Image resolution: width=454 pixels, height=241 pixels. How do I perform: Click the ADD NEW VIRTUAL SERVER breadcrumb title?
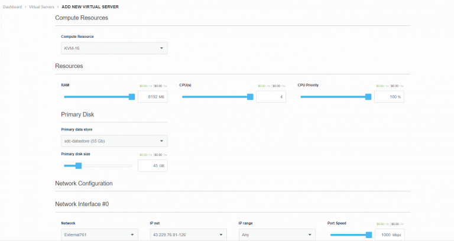90,7
